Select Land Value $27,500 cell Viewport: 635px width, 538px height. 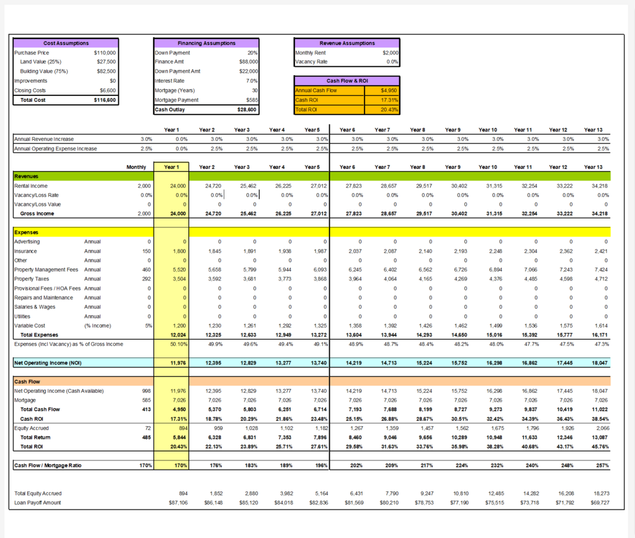coord(106,61)
